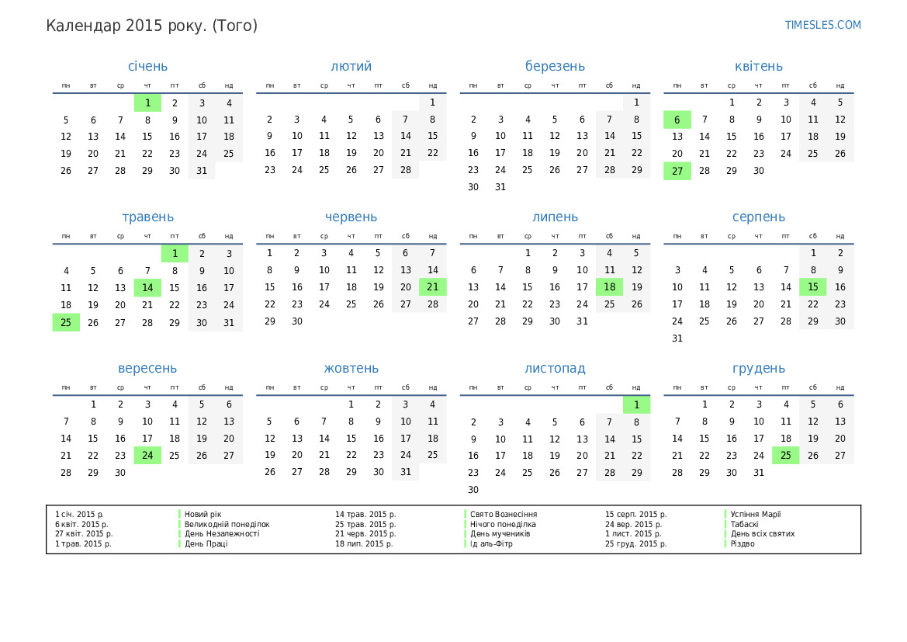
Task: Click highlighted September 24 holiday cell
Action: (147, 456)
